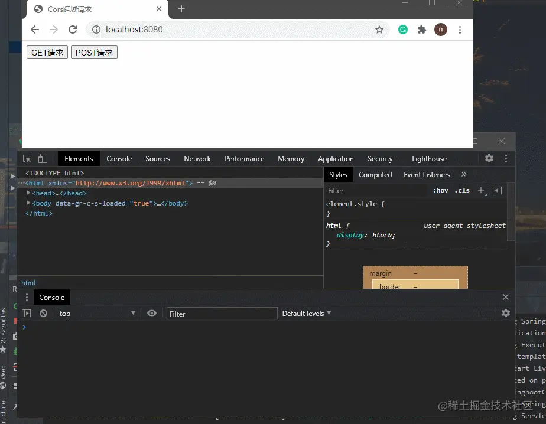Screen dimensions: 546x424
Task: Click the GET请求 button
Action: click(x=47, y=53)
